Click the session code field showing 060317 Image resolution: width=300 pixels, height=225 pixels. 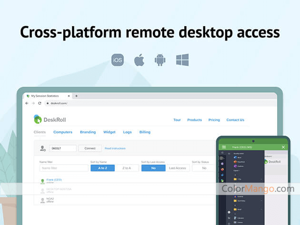coord(63,148)
